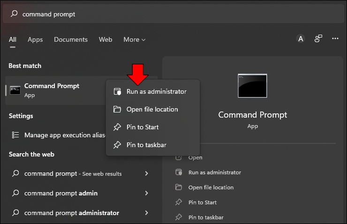
Task: Switch to the Documents tab
Action: coord(71,39)
